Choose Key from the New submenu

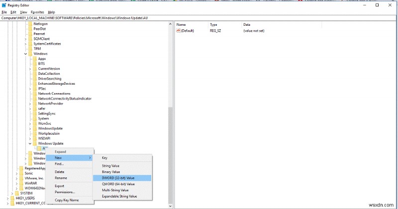pos(122,157)
